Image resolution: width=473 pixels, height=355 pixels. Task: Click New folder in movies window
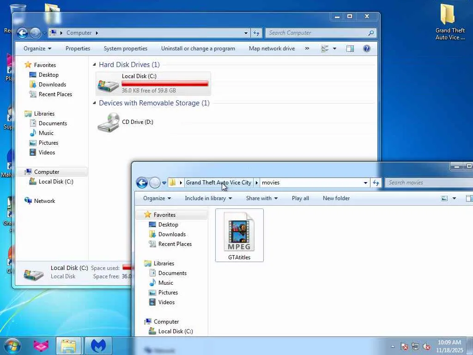pyautogui.click(x=336, y=198)
